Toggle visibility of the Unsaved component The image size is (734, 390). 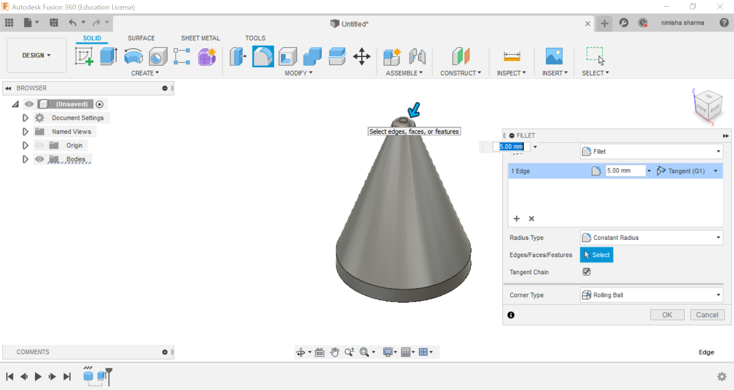coord(29,104)
